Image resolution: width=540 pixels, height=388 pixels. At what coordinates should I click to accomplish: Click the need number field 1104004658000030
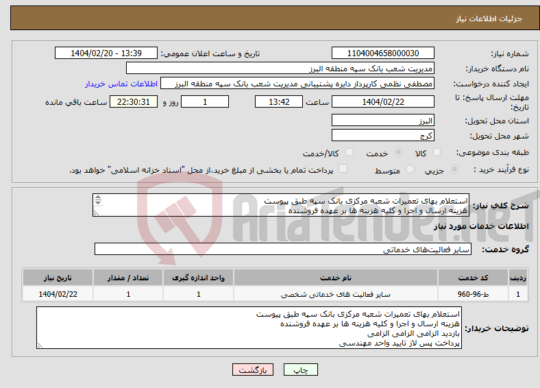pos(382,53)
